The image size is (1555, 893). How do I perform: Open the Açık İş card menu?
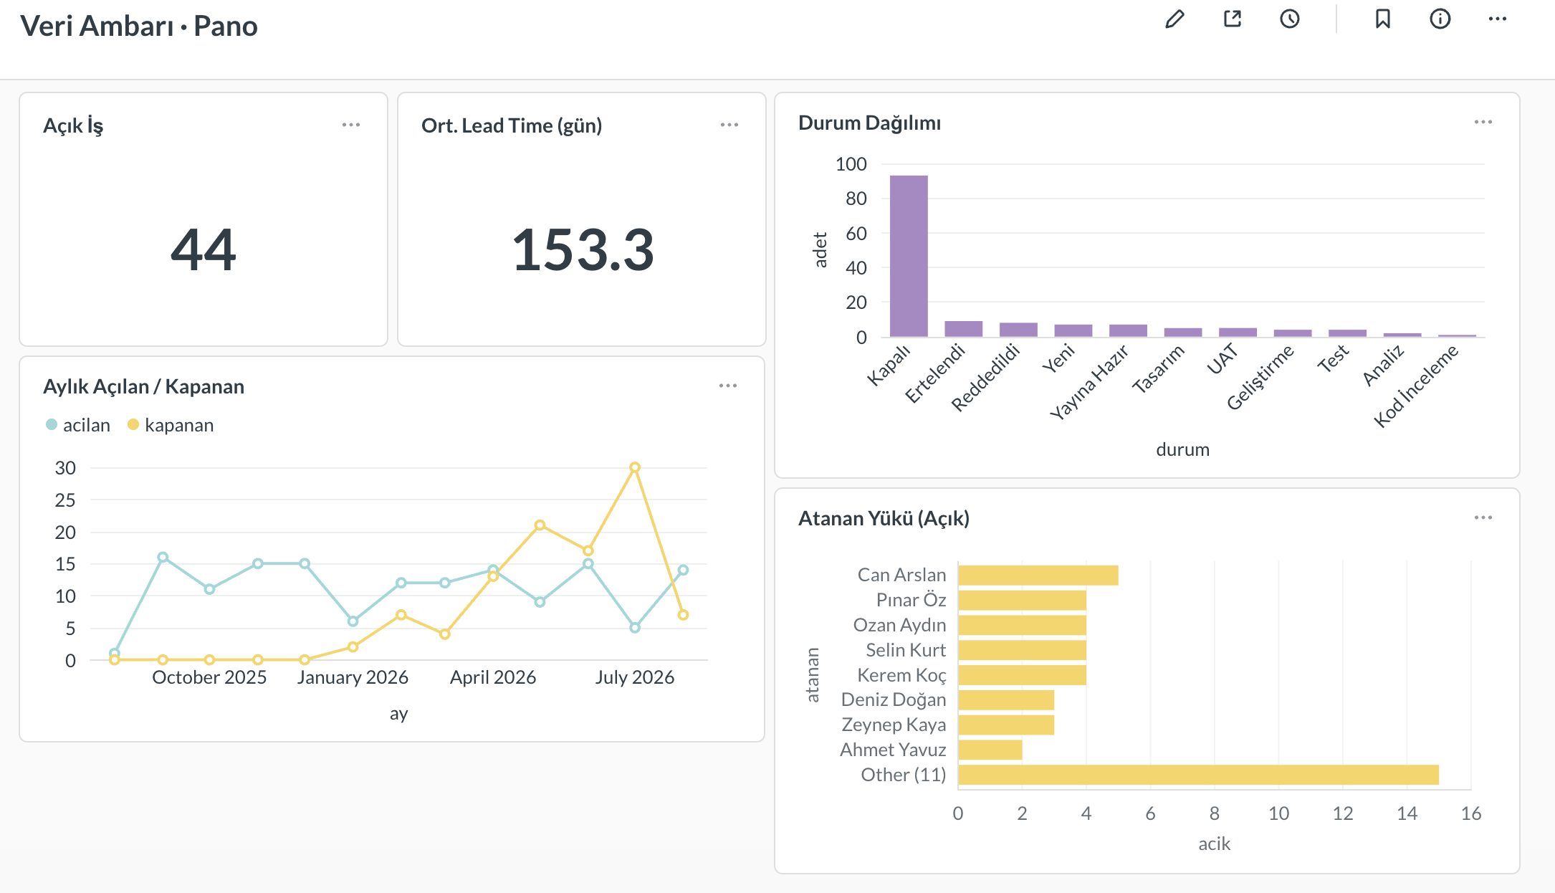click(351, 125)
